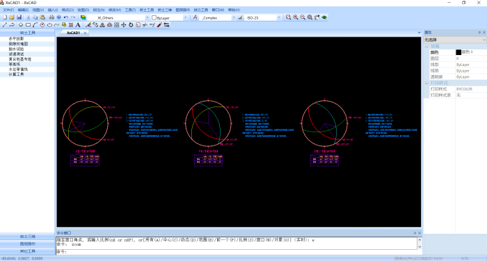Viewport: 487px width, 261px height.
Task: Select the Line drawing tool
Action: click(4, 25)
